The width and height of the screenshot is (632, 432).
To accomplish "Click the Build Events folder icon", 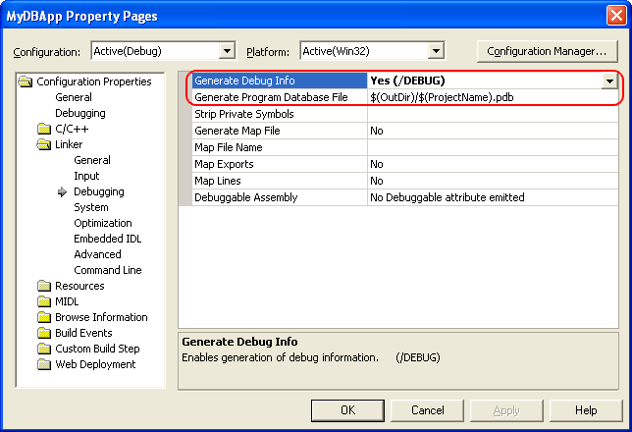I will (44, 334).
